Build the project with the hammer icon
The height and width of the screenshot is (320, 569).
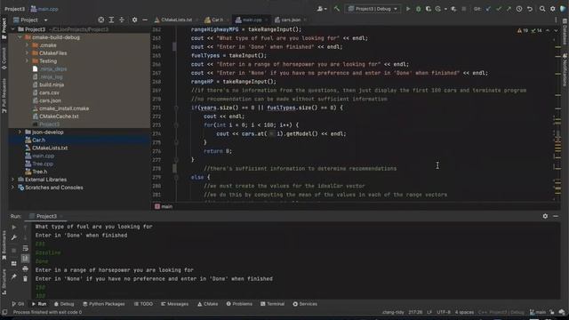pyautogui.click(x=337, y=9)
